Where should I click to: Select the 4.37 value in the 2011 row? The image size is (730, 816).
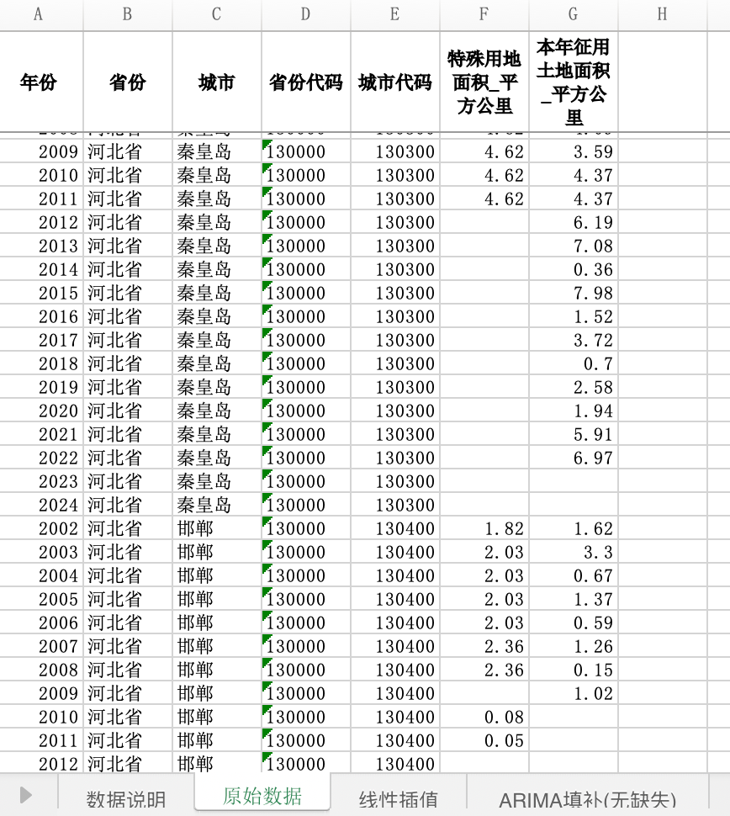point(574,199)
